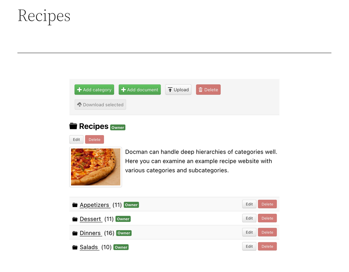Open the pizza thumbnail image

96,167
